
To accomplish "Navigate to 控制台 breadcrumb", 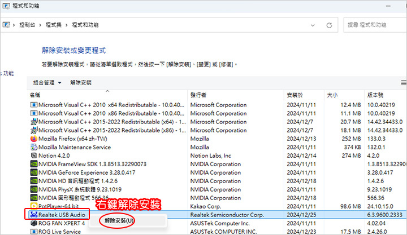I will click(27, 25).
